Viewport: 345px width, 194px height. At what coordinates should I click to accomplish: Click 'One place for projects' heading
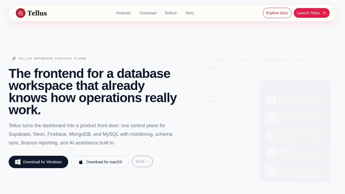(261, 64)
